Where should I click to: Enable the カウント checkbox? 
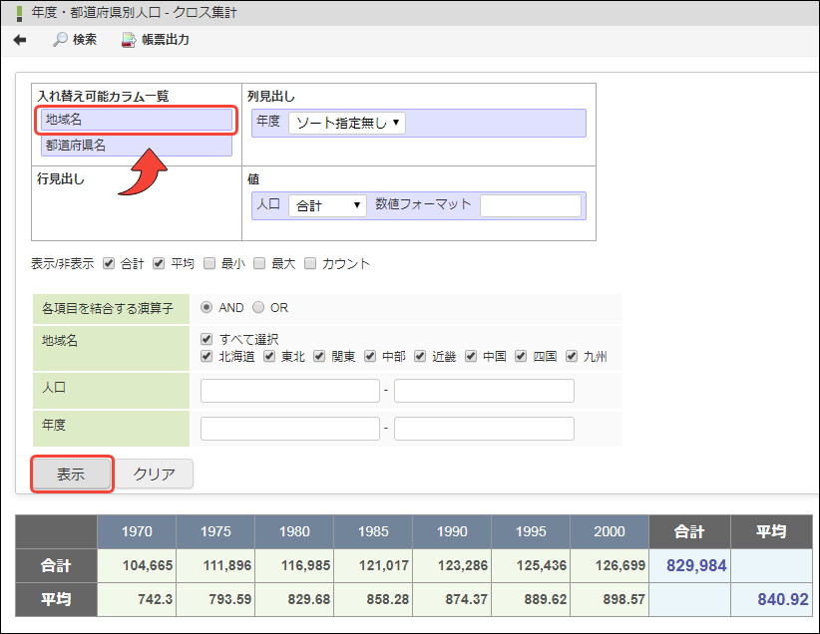tap(310, 264)
